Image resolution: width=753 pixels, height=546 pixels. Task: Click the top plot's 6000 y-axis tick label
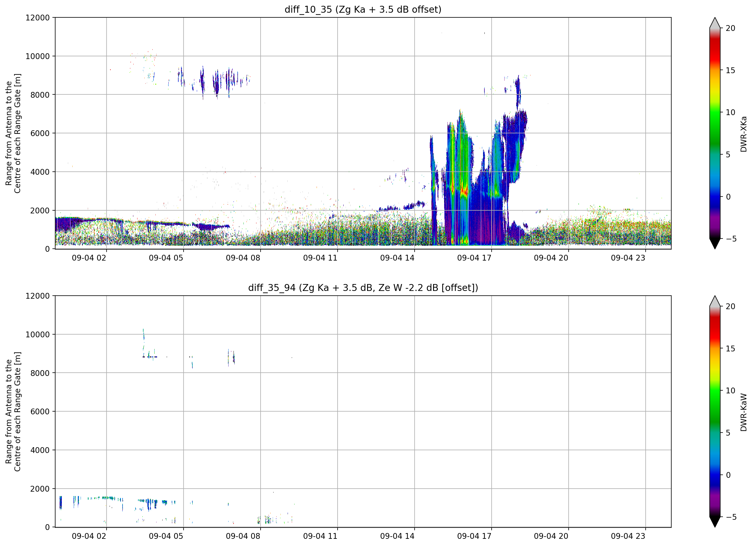coord(40,133)
